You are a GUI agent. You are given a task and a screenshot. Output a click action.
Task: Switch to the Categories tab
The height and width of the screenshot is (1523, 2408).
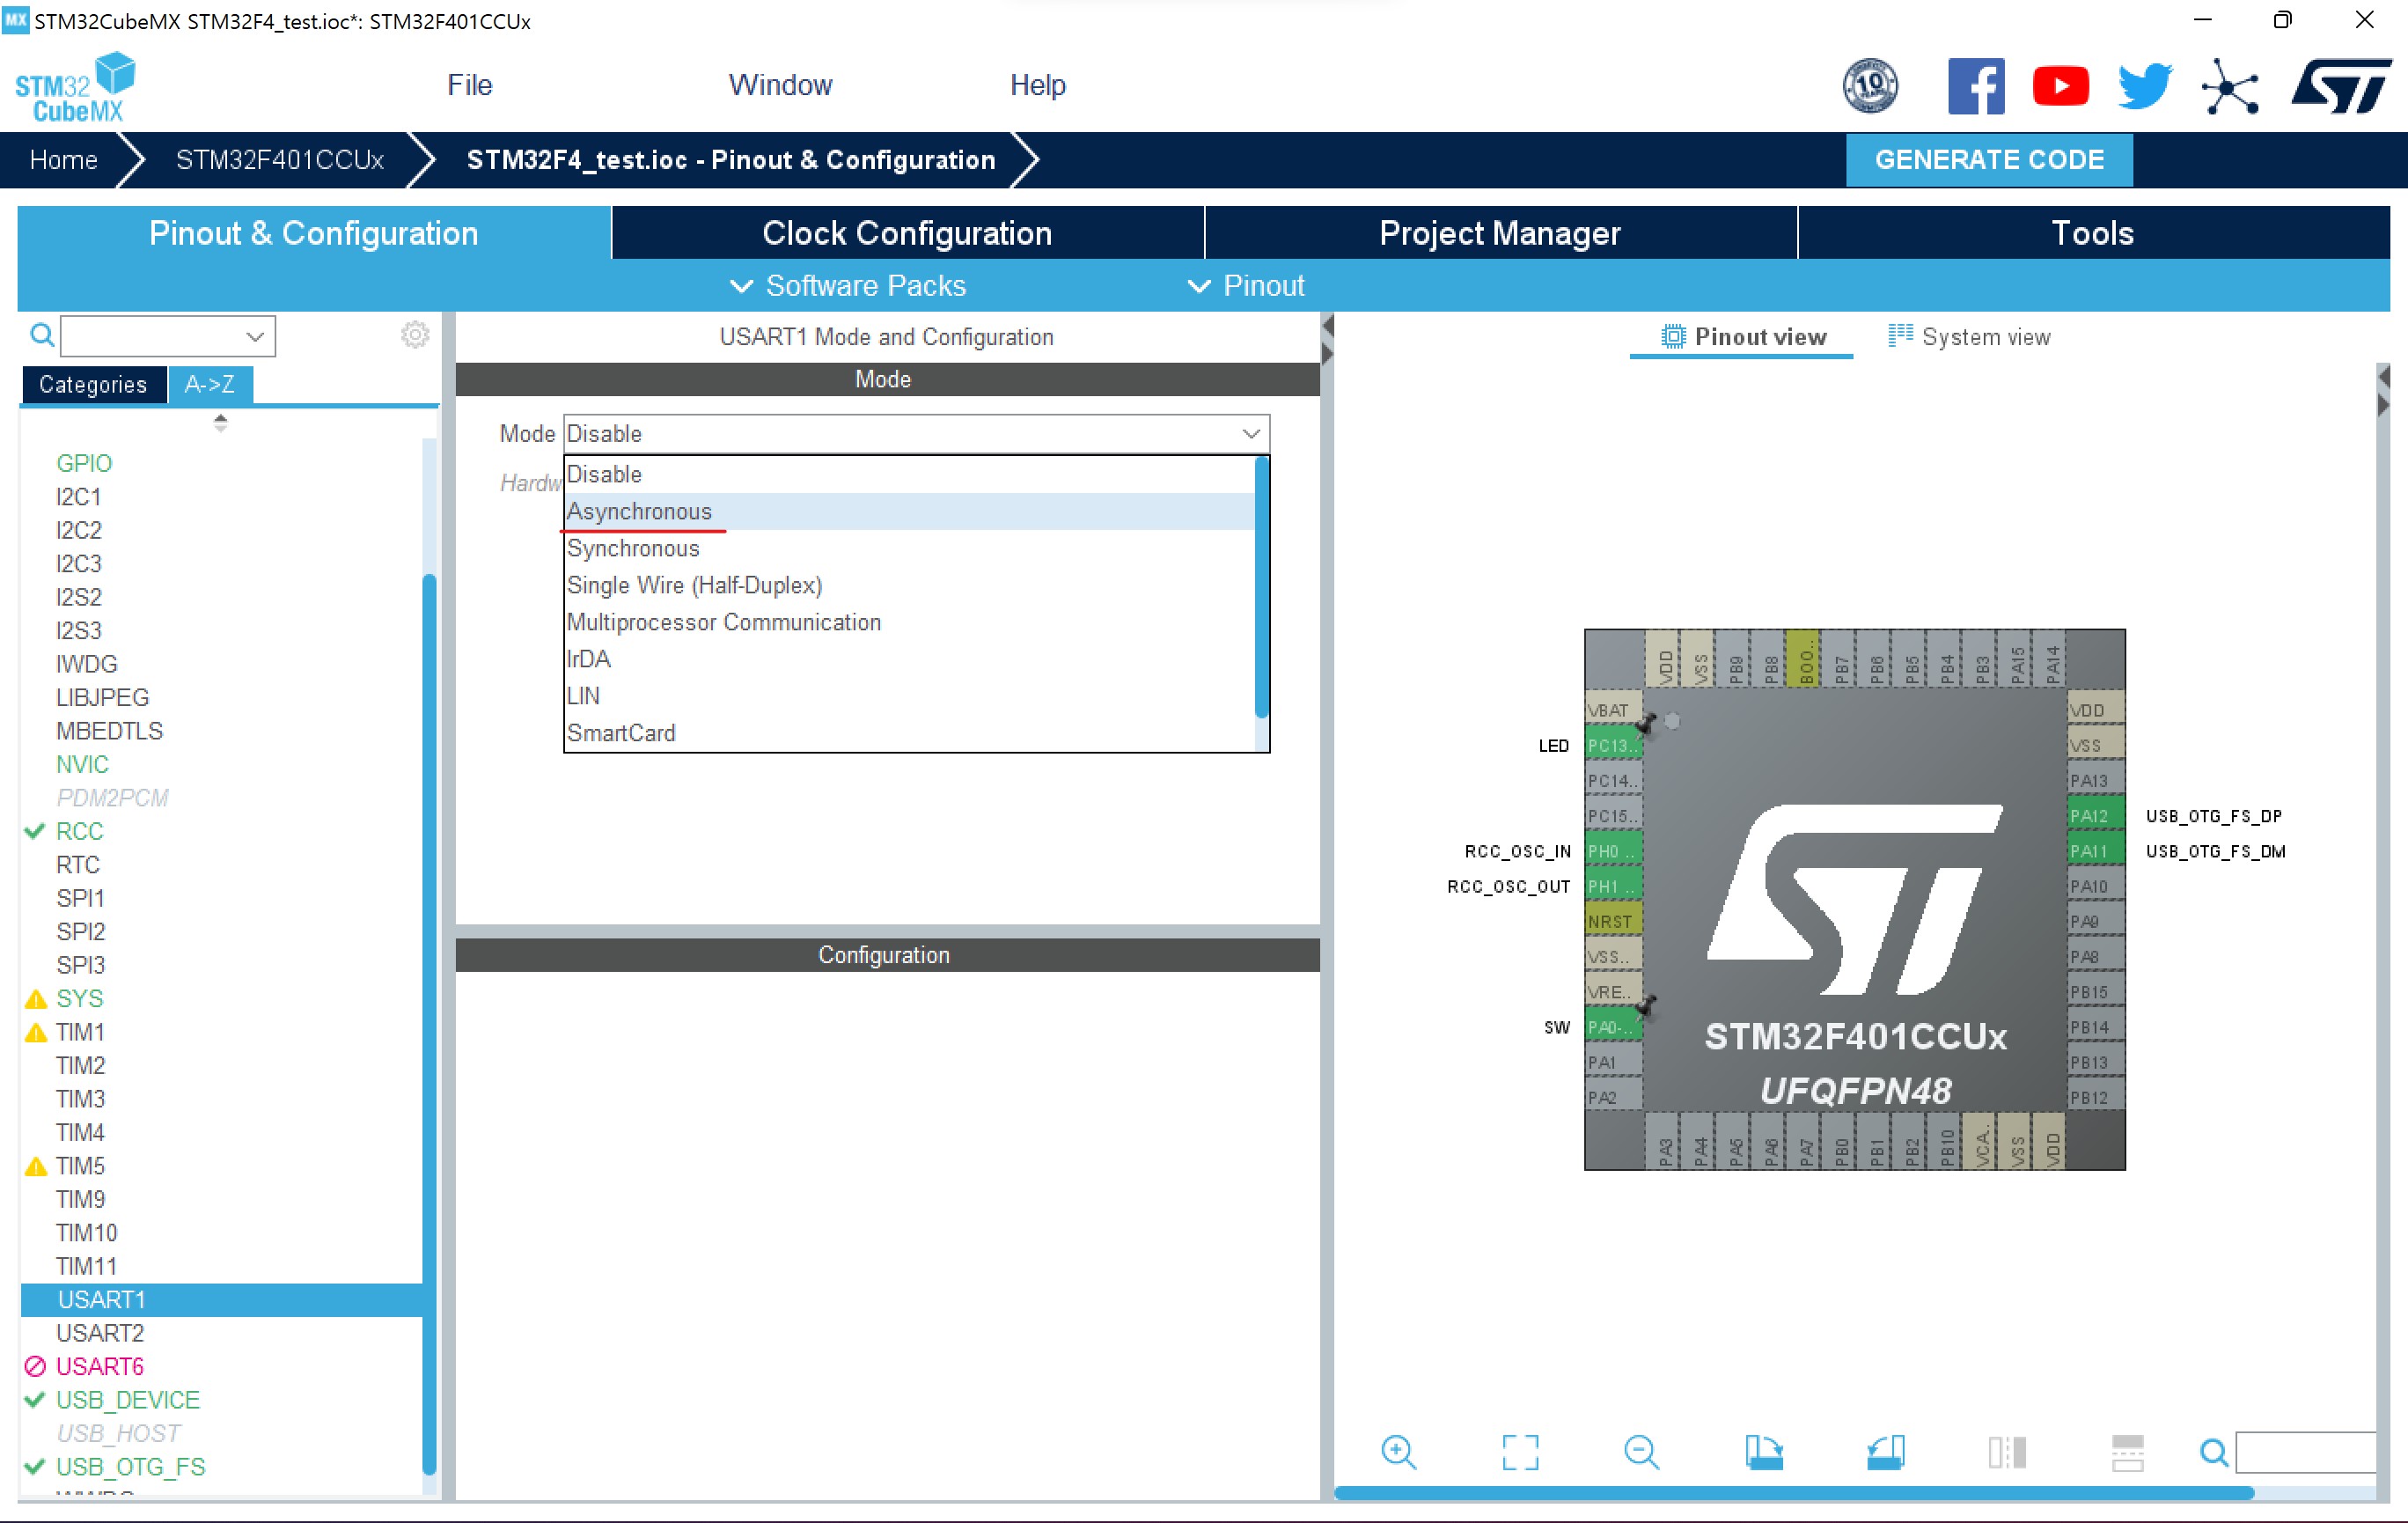point(93,385)
